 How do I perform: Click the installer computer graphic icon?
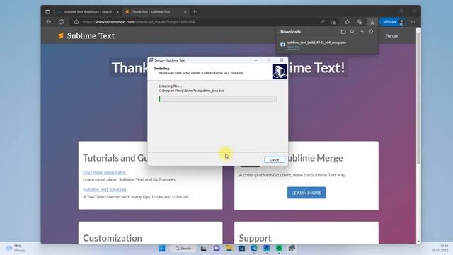point(280,72)
